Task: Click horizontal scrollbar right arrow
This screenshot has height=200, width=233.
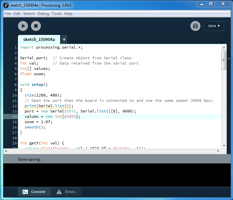Action: [218, 151]
